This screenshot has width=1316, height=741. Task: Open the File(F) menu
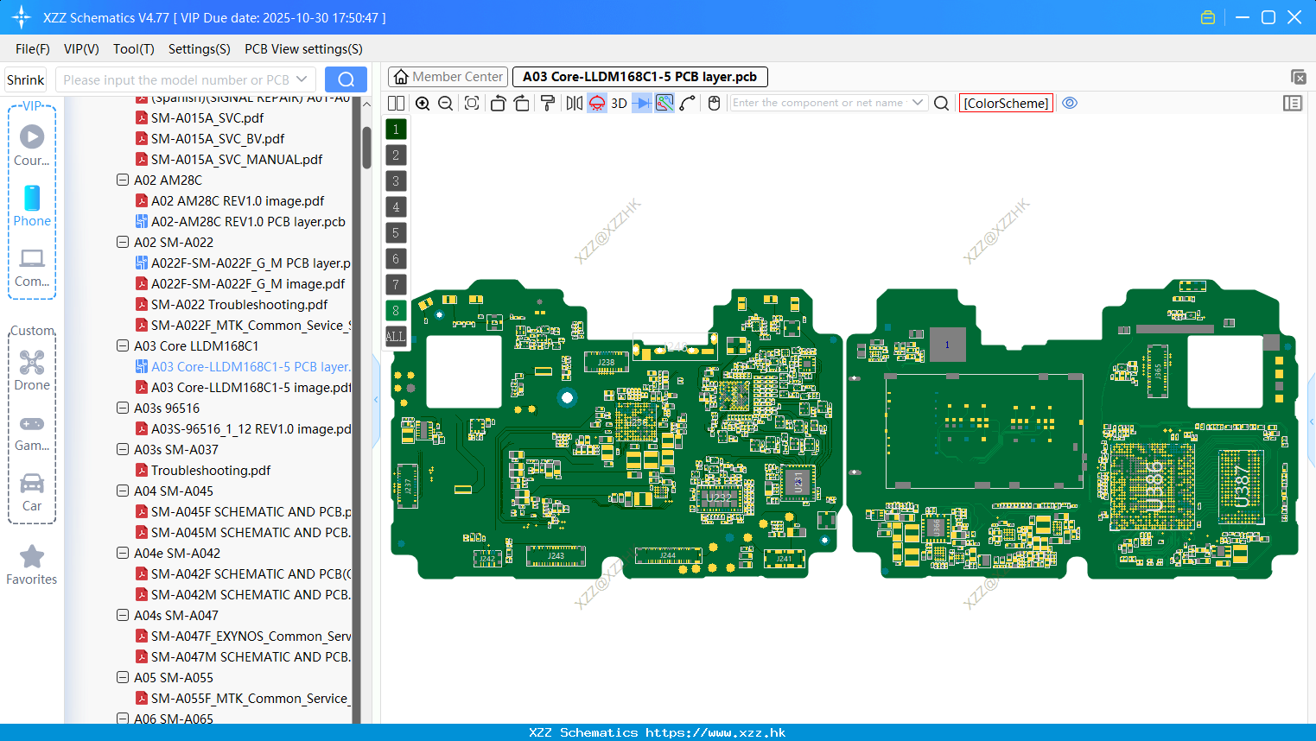pos(33,49)
